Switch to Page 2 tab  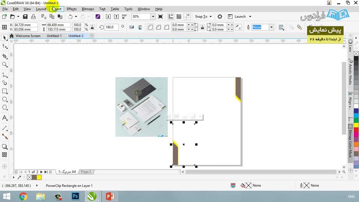tap(86, 172)
